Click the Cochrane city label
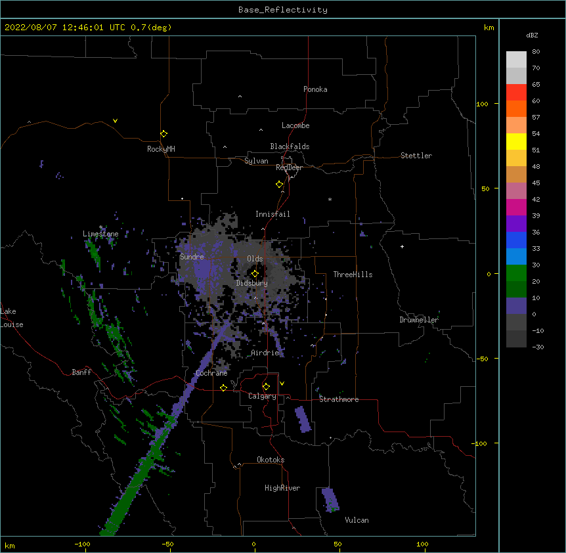This screenshot has width=566, height=553. (211, 373)
